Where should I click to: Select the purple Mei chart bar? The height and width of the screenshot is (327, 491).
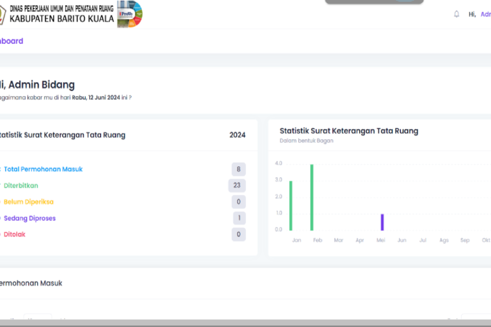coord(382,222)
